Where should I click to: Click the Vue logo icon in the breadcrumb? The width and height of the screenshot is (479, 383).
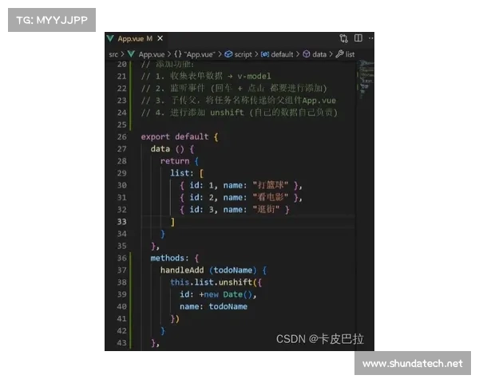point(132,54)
